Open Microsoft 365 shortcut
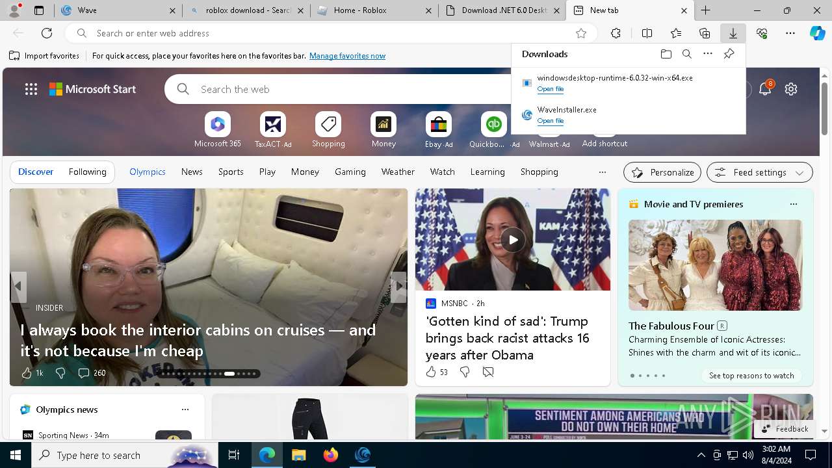Image resolution: width=832 pixels, height=468 pixels. [218, 130]
